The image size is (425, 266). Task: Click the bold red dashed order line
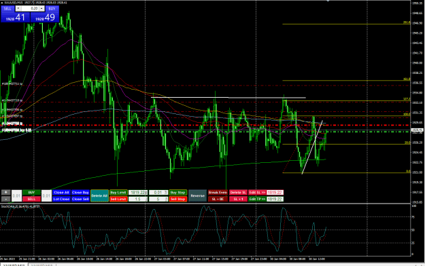206,125
